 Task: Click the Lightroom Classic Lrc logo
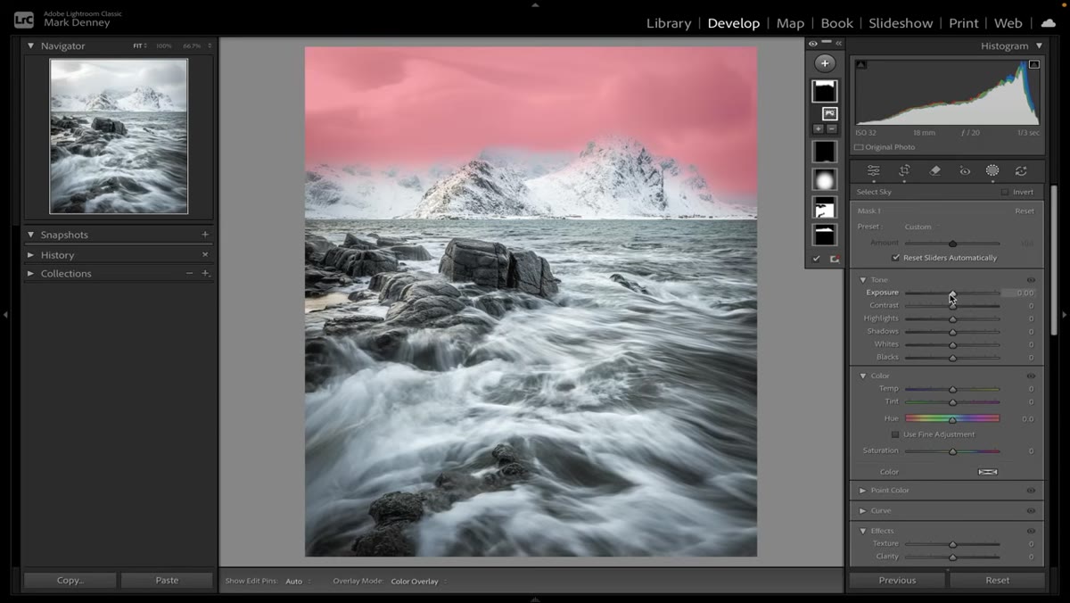tap(25, 19)
